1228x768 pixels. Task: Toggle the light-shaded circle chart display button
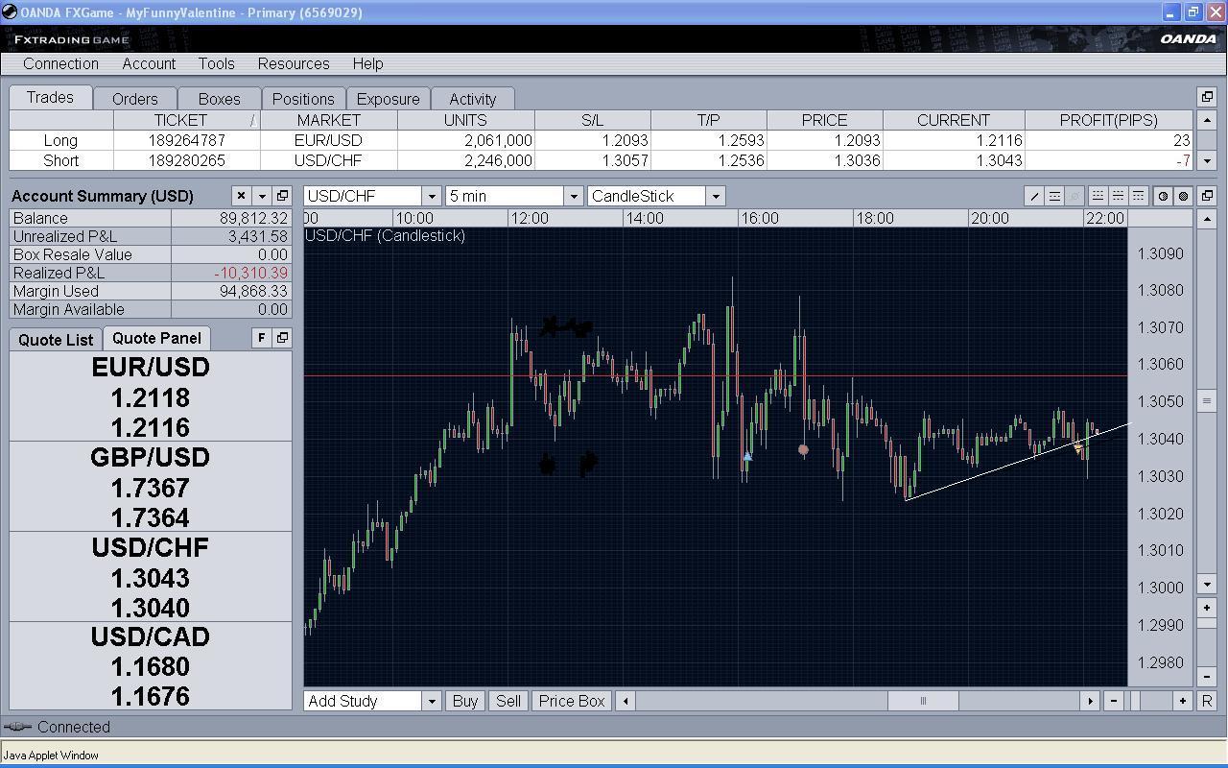click(1163, 196)
